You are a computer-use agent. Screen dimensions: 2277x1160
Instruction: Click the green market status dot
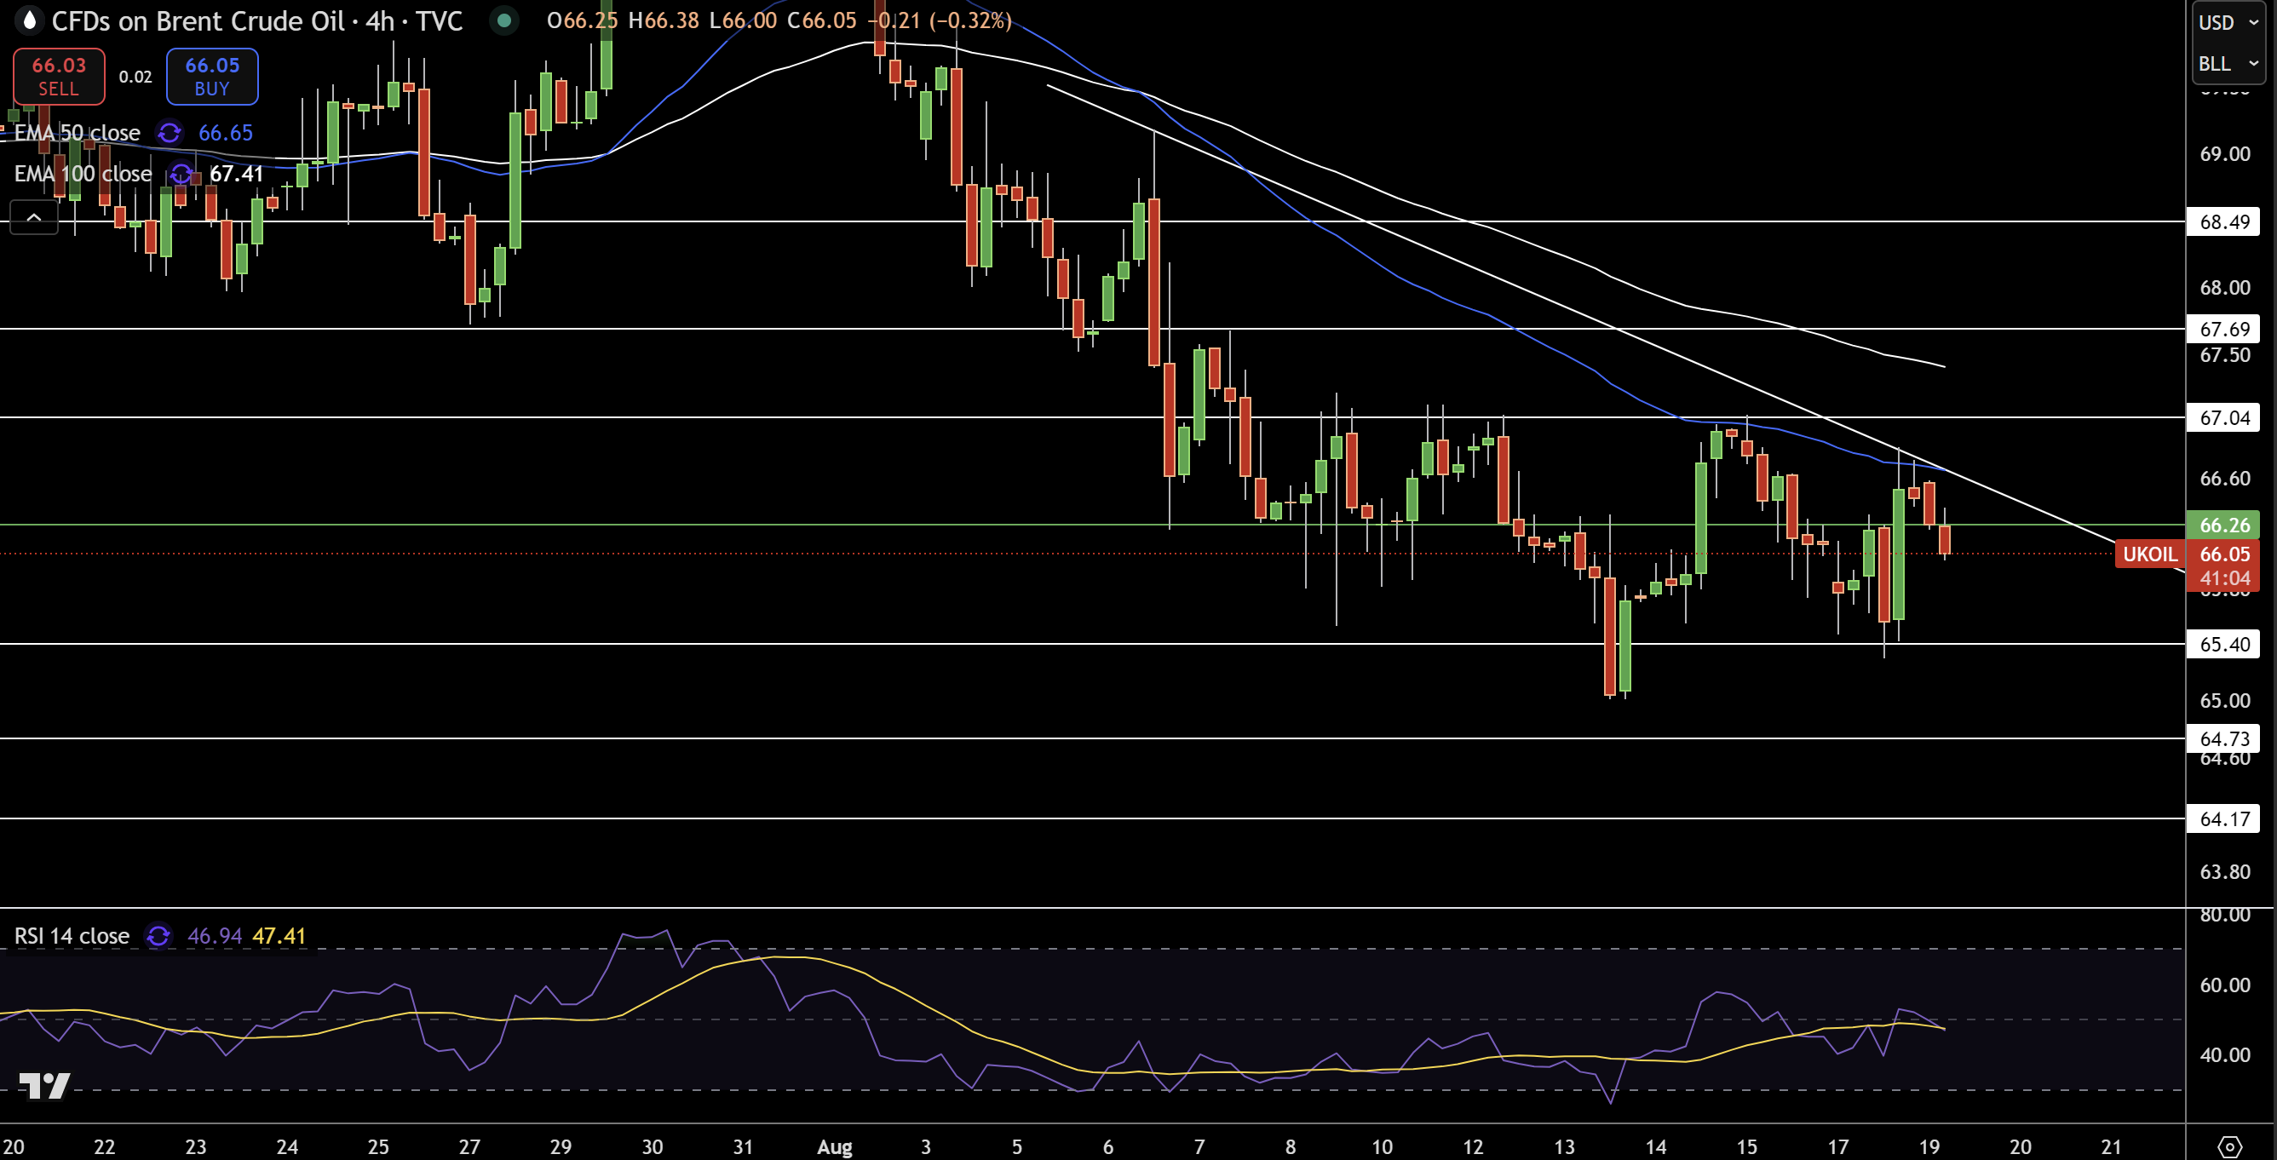503,20
